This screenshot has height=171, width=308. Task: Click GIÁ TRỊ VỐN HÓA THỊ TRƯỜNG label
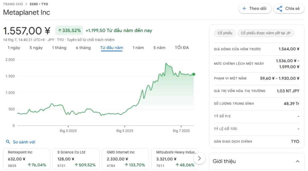[x=240, y=91]
